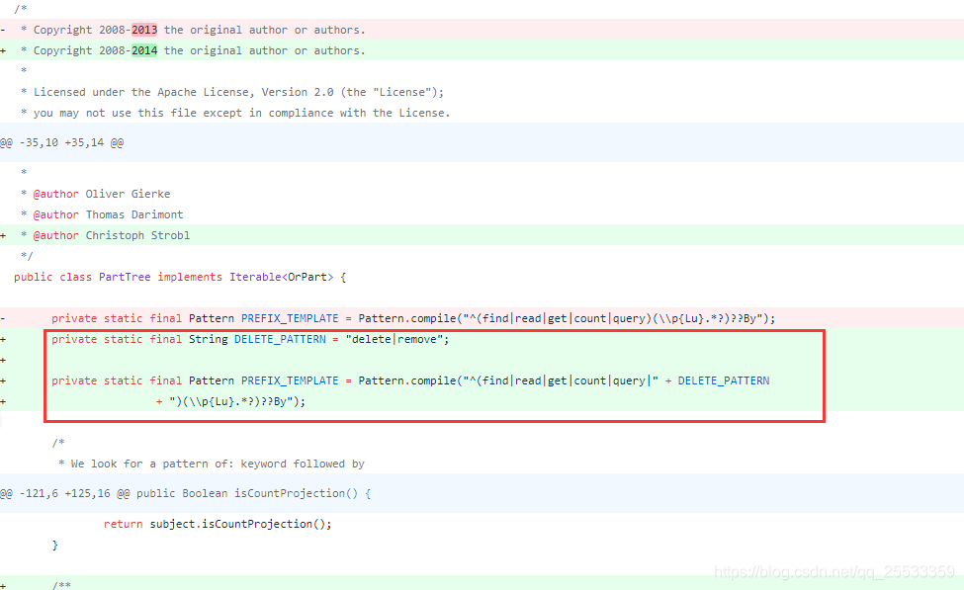Click the highlighted 2014 in added copyright line
This screenshot has width=964, height=590.
[142, 50]
